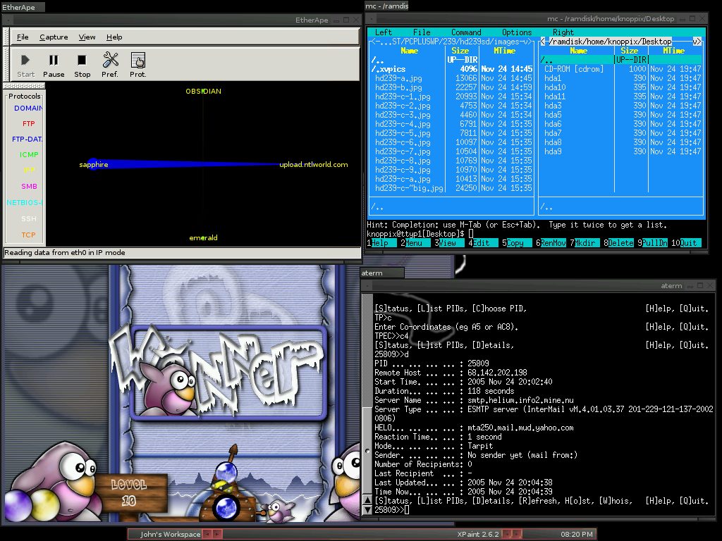Click the aterm scrollbar thumb
This screenshot has height=541, width=722.
[367, 450]
